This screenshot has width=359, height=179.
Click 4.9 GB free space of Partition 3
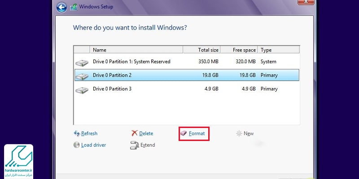coord(249,89)
